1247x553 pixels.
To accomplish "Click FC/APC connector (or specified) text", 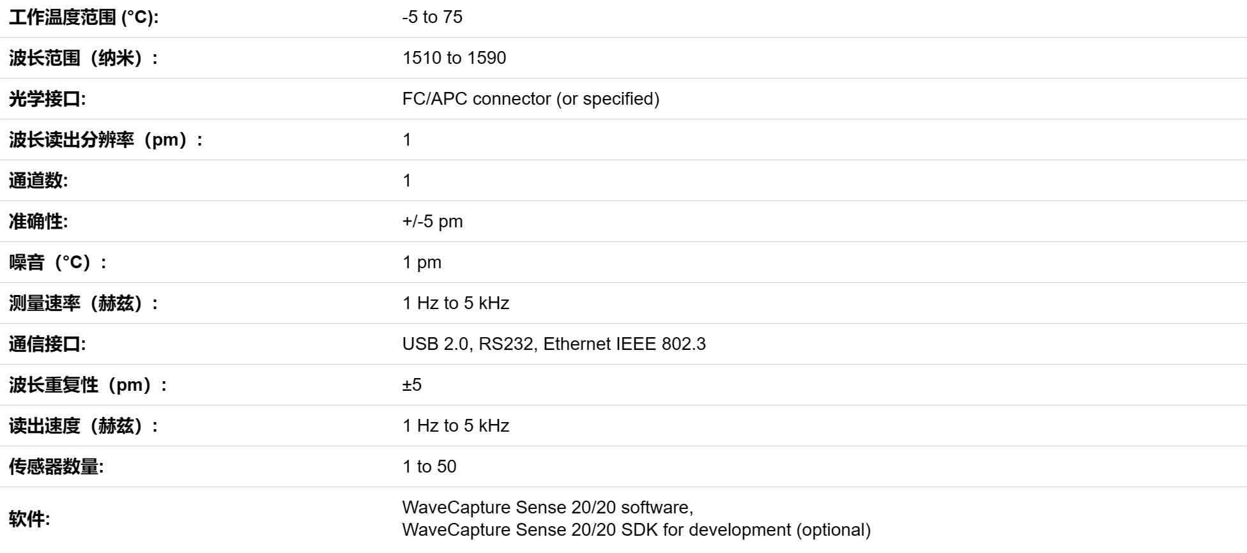I will point(531,99).
